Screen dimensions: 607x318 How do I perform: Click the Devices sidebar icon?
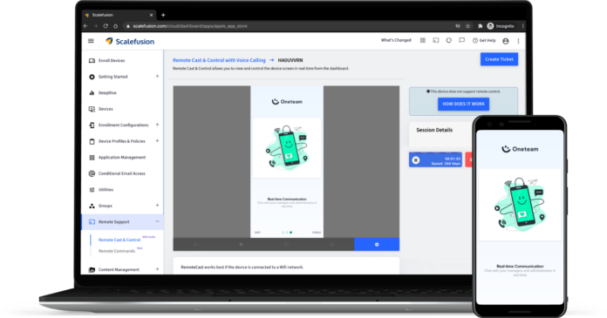tap(92, 109)
